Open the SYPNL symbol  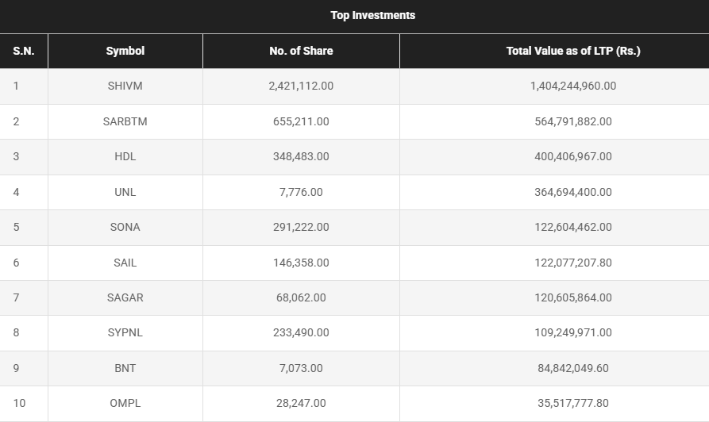[125, 333]
